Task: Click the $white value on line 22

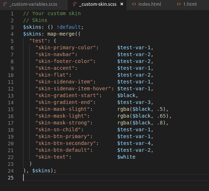Action: point(126,157)
